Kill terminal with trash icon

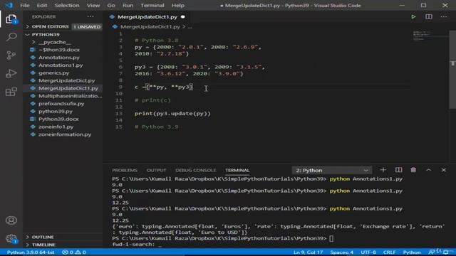[x=413, y=170]
